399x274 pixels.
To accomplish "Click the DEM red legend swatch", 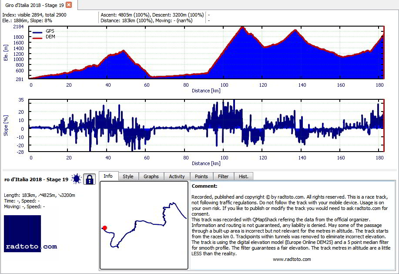I will 37,38.
